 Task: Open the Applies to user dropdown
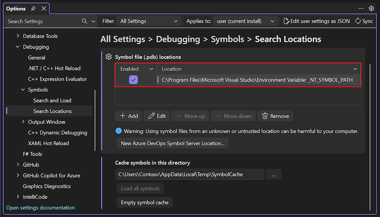pyautogui.click(x=245, y=21)
